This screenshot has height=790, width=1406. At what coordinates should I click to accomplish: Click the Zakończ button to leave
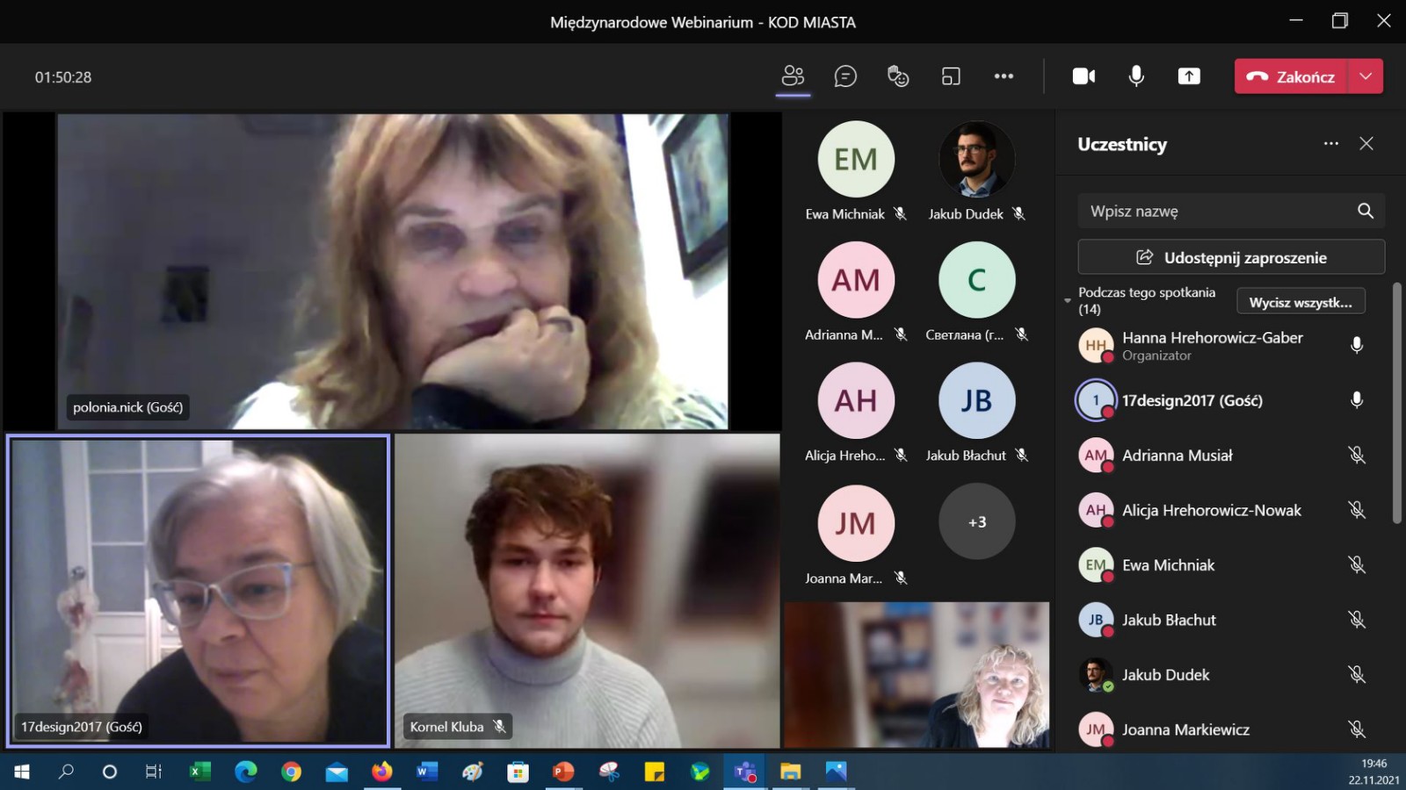(x=1291, y=76)
